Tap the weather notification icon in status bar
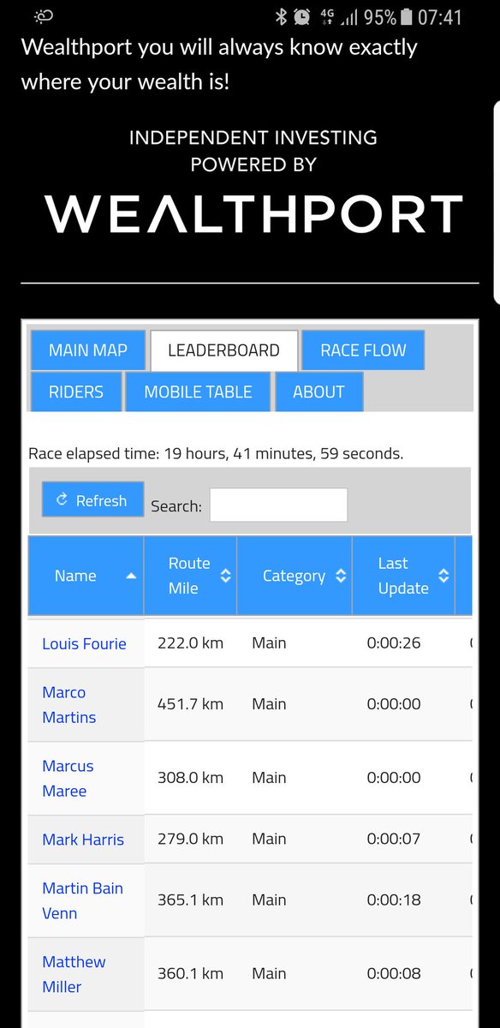Image resolution: width=500 pixels, height=1028 pixels. pyautogui.click(x=44, y=16)
